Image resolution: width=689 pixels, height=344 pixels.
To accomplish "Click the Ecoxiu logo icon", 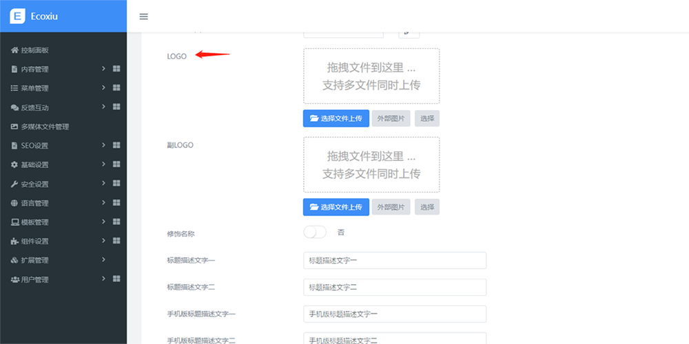I will point(18,17).
